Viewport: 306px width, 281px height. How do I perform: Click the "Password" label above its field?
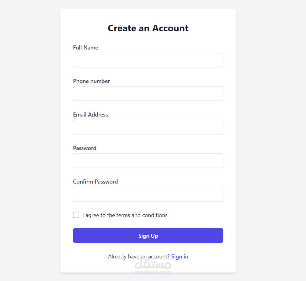85,148
